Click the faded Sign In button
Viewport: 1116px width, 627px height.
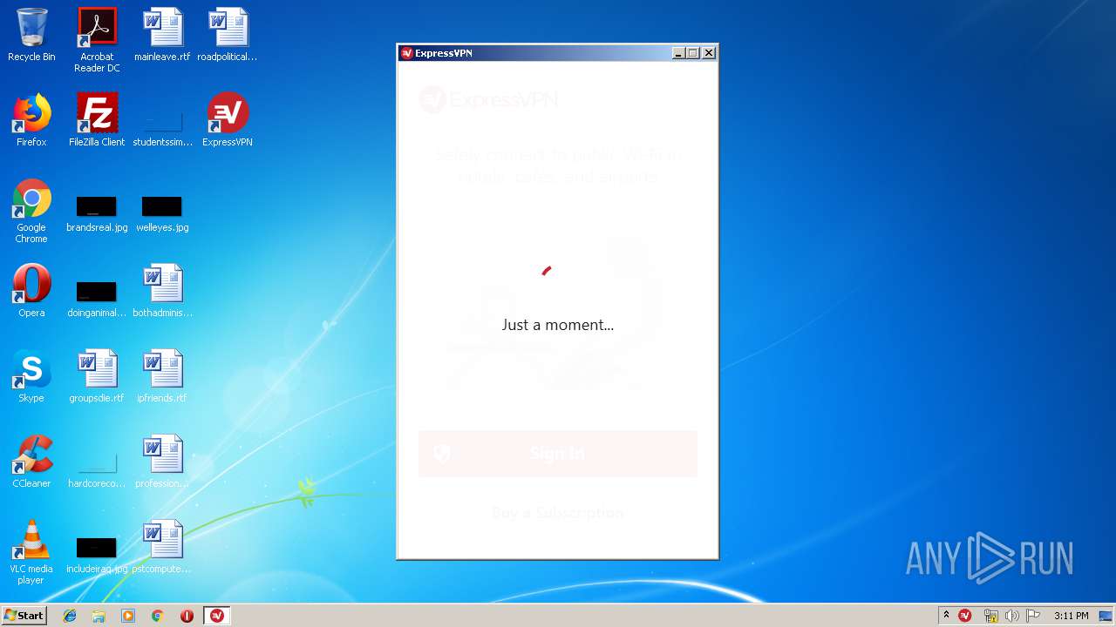pos(558,454)
